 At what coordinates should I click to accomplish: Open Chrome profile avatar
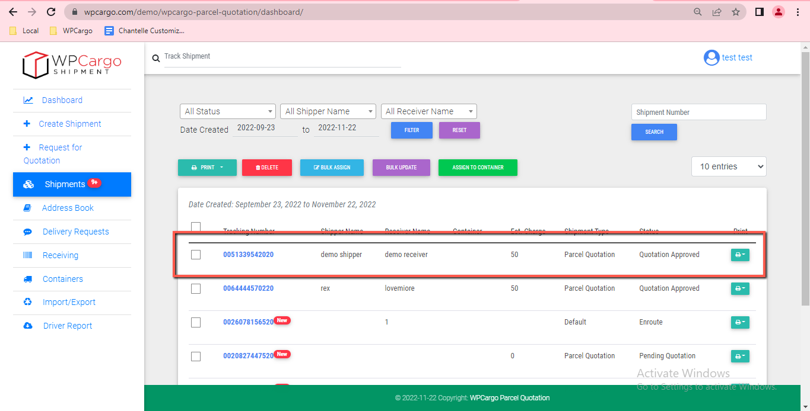pos(779,12)
